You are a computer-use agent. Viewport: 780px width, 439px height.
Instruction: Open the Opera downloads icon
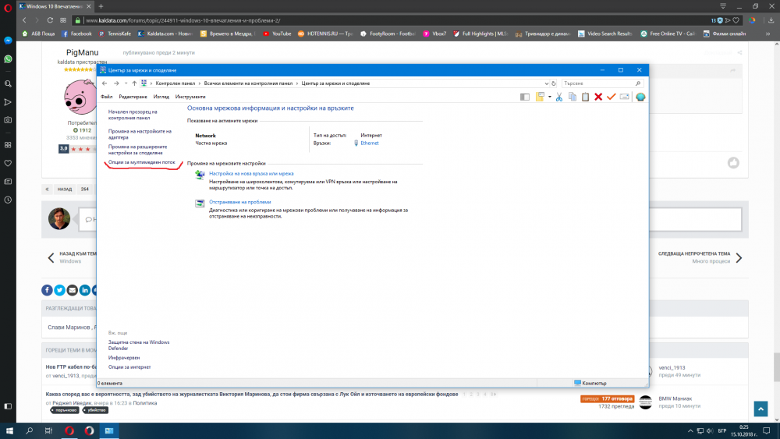[771, 20]
